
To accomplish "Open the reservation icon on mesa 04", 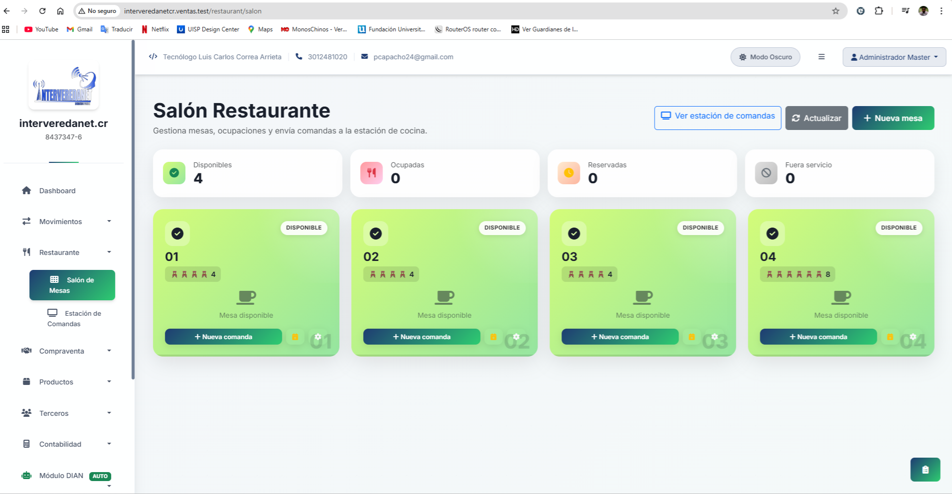I will pyautogui.click(x=890, y=337).
